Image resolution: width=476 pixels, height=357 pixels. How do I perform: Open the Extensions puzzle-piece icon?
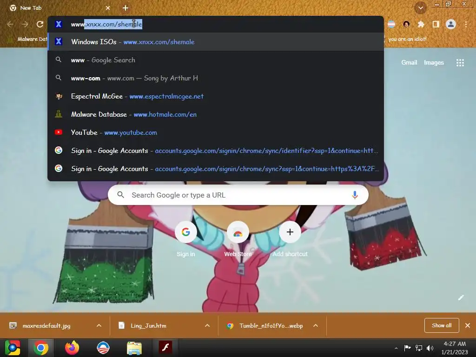(421, 24)
